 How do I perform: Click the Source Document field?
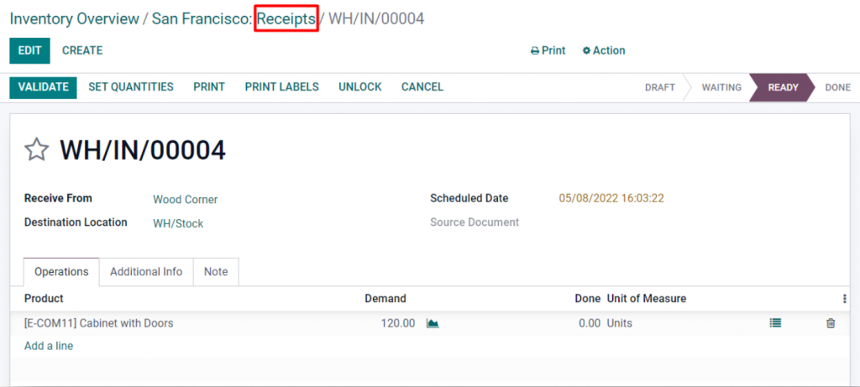tap(475, 222)
